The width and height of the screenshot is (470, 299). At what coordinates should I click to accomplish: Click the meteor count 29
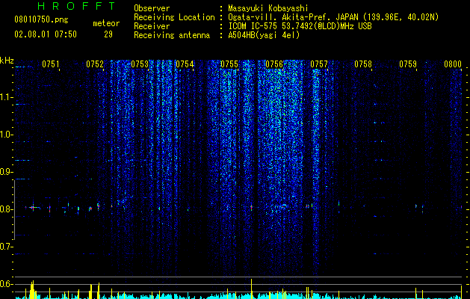point(108,34)
